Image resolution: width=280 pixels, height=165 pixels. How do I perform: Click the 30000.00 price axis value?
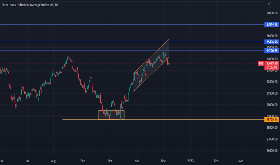coord(272,105)
